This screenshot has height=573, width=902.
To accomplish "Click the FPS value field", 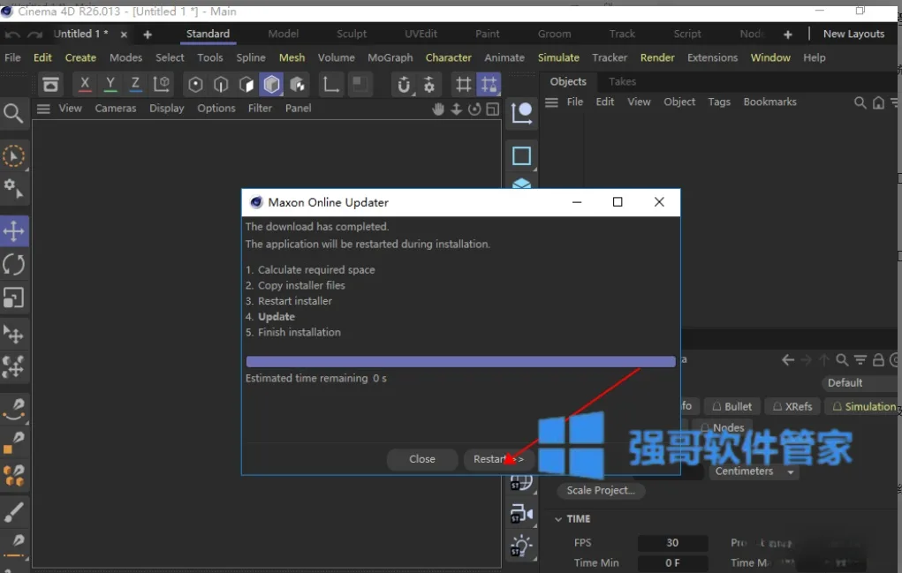I will point(672,542).
